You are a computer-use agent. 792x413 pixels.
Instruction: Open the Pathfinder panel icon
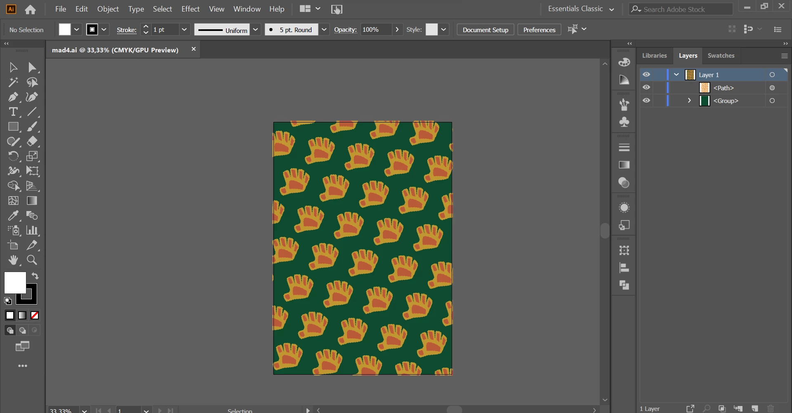pos(624,285)
